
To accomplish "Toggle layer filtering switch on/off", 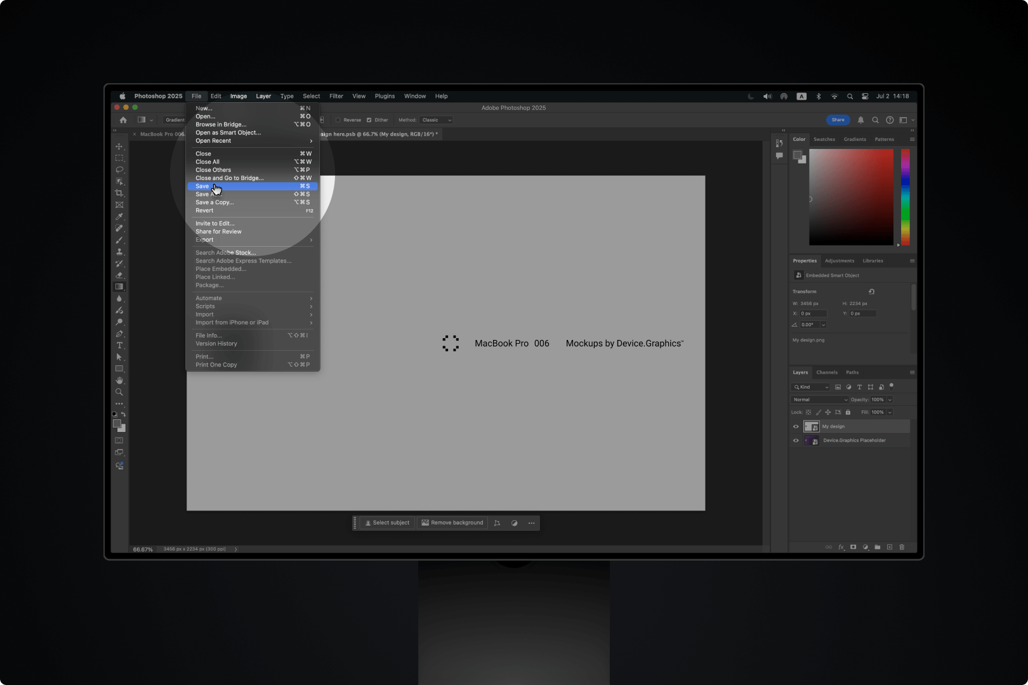I will coord(892,386).
